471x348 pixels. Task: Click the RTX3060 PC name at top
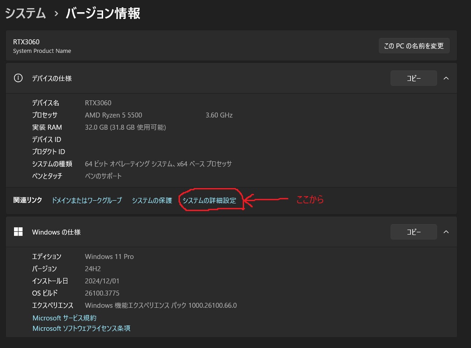26,42
